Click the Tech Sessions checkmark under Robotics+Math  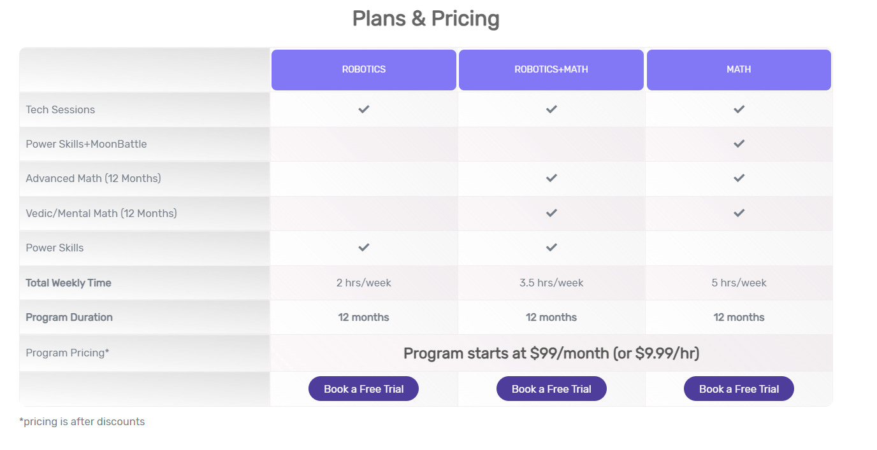click(x=551, y=109)
